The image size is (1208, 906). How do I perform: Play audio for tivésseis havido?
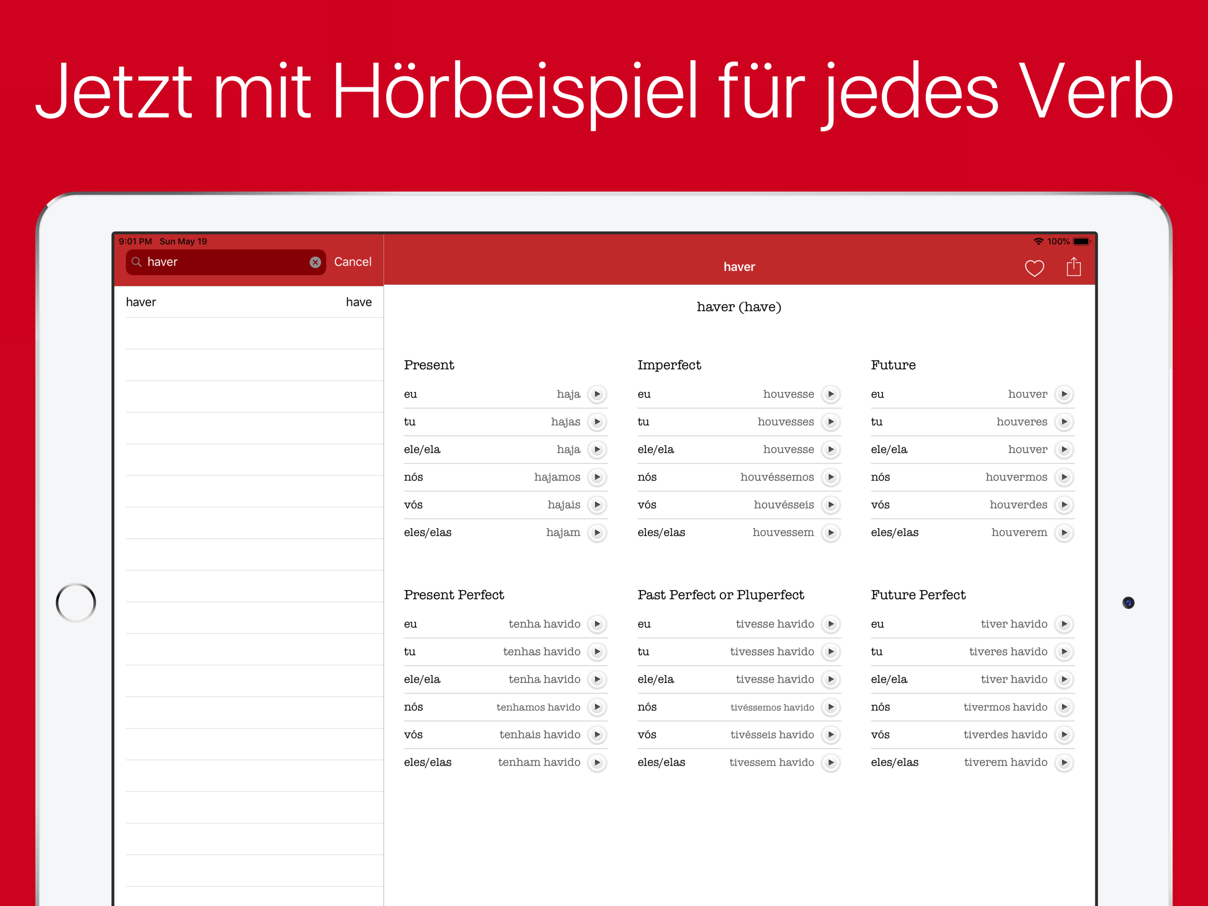tap(831, 735)
